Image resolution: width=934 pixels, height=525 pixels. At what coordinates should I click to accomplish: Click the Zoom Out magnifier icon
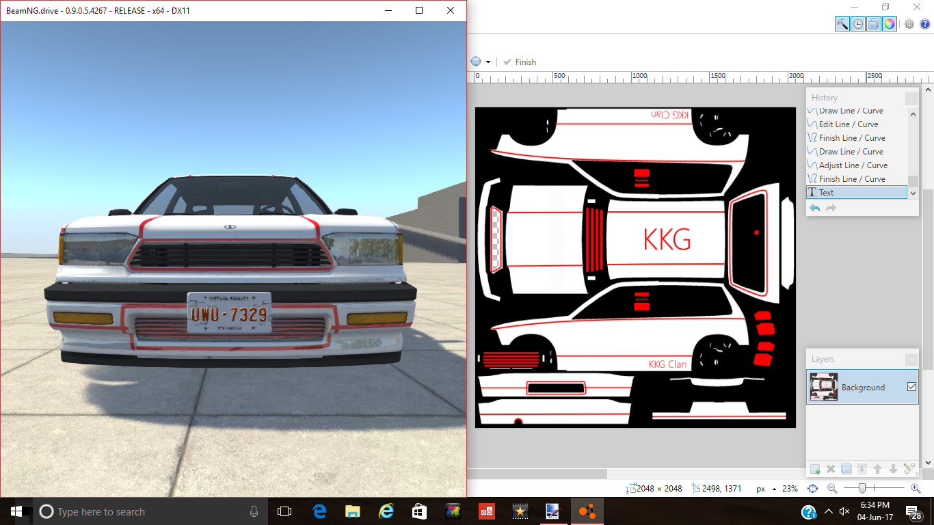coord(832,488)
